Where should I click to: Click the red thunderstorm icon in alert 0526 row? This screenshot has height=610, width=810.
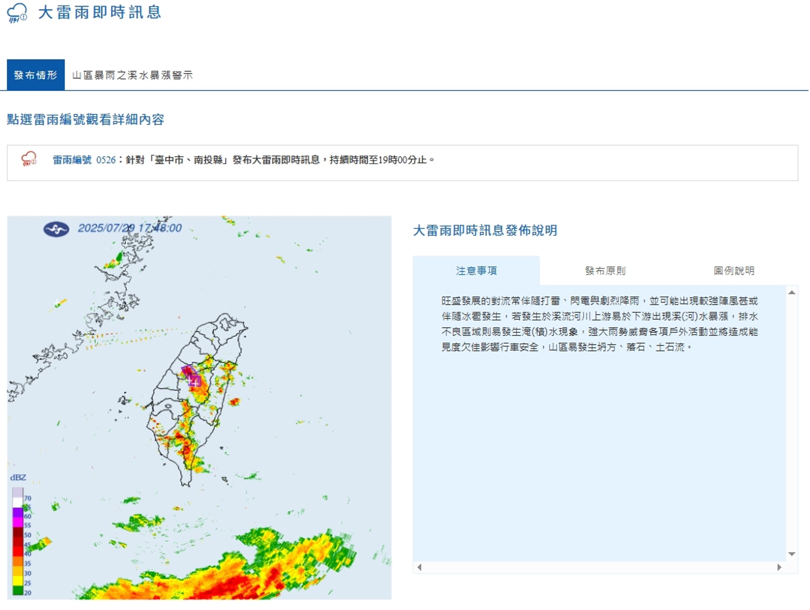point(29,159)
